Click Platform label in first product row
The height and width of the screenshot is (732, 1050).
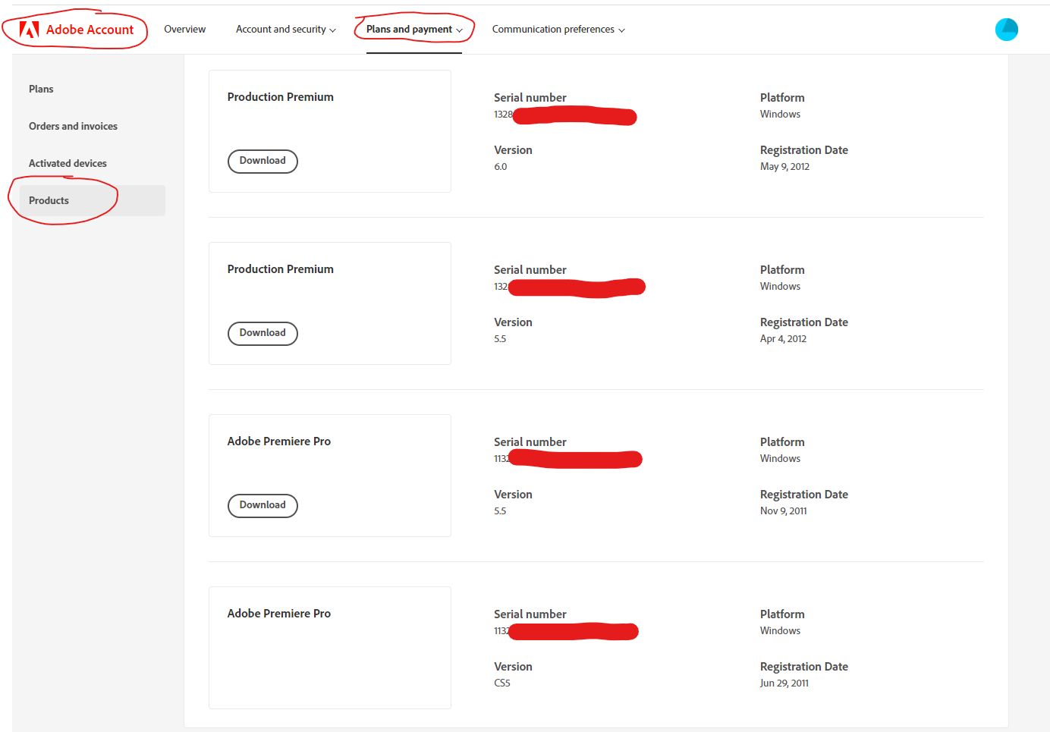(782, 98)
